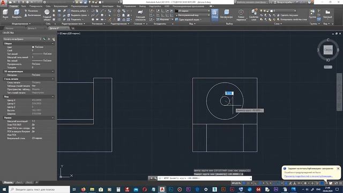Click the Polysolid (Политело) tool

31,11
